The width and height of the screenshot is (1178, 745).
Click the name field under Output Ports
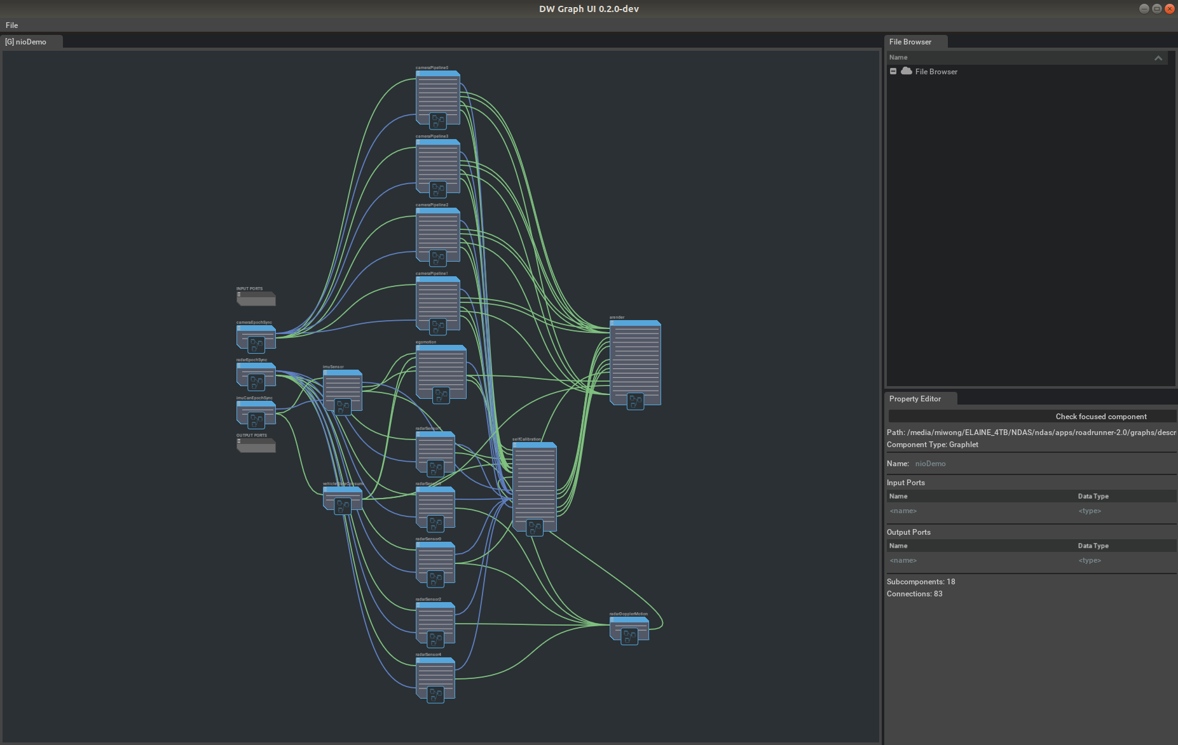point(903,560)
